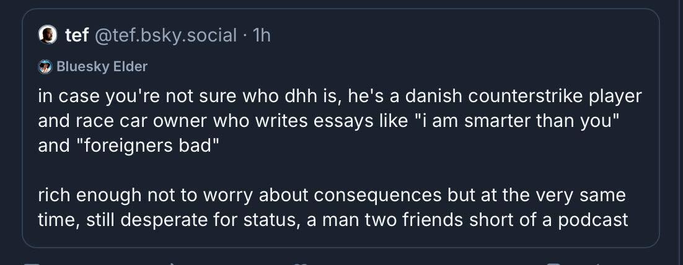Open the display name "tef"
The image size is (683, 265).
pyautogui.click(x=77, y=35)
